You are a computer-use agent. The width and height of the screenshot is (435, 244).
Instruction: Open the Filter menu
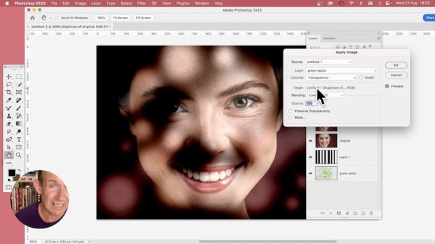[x=141, y=3]
